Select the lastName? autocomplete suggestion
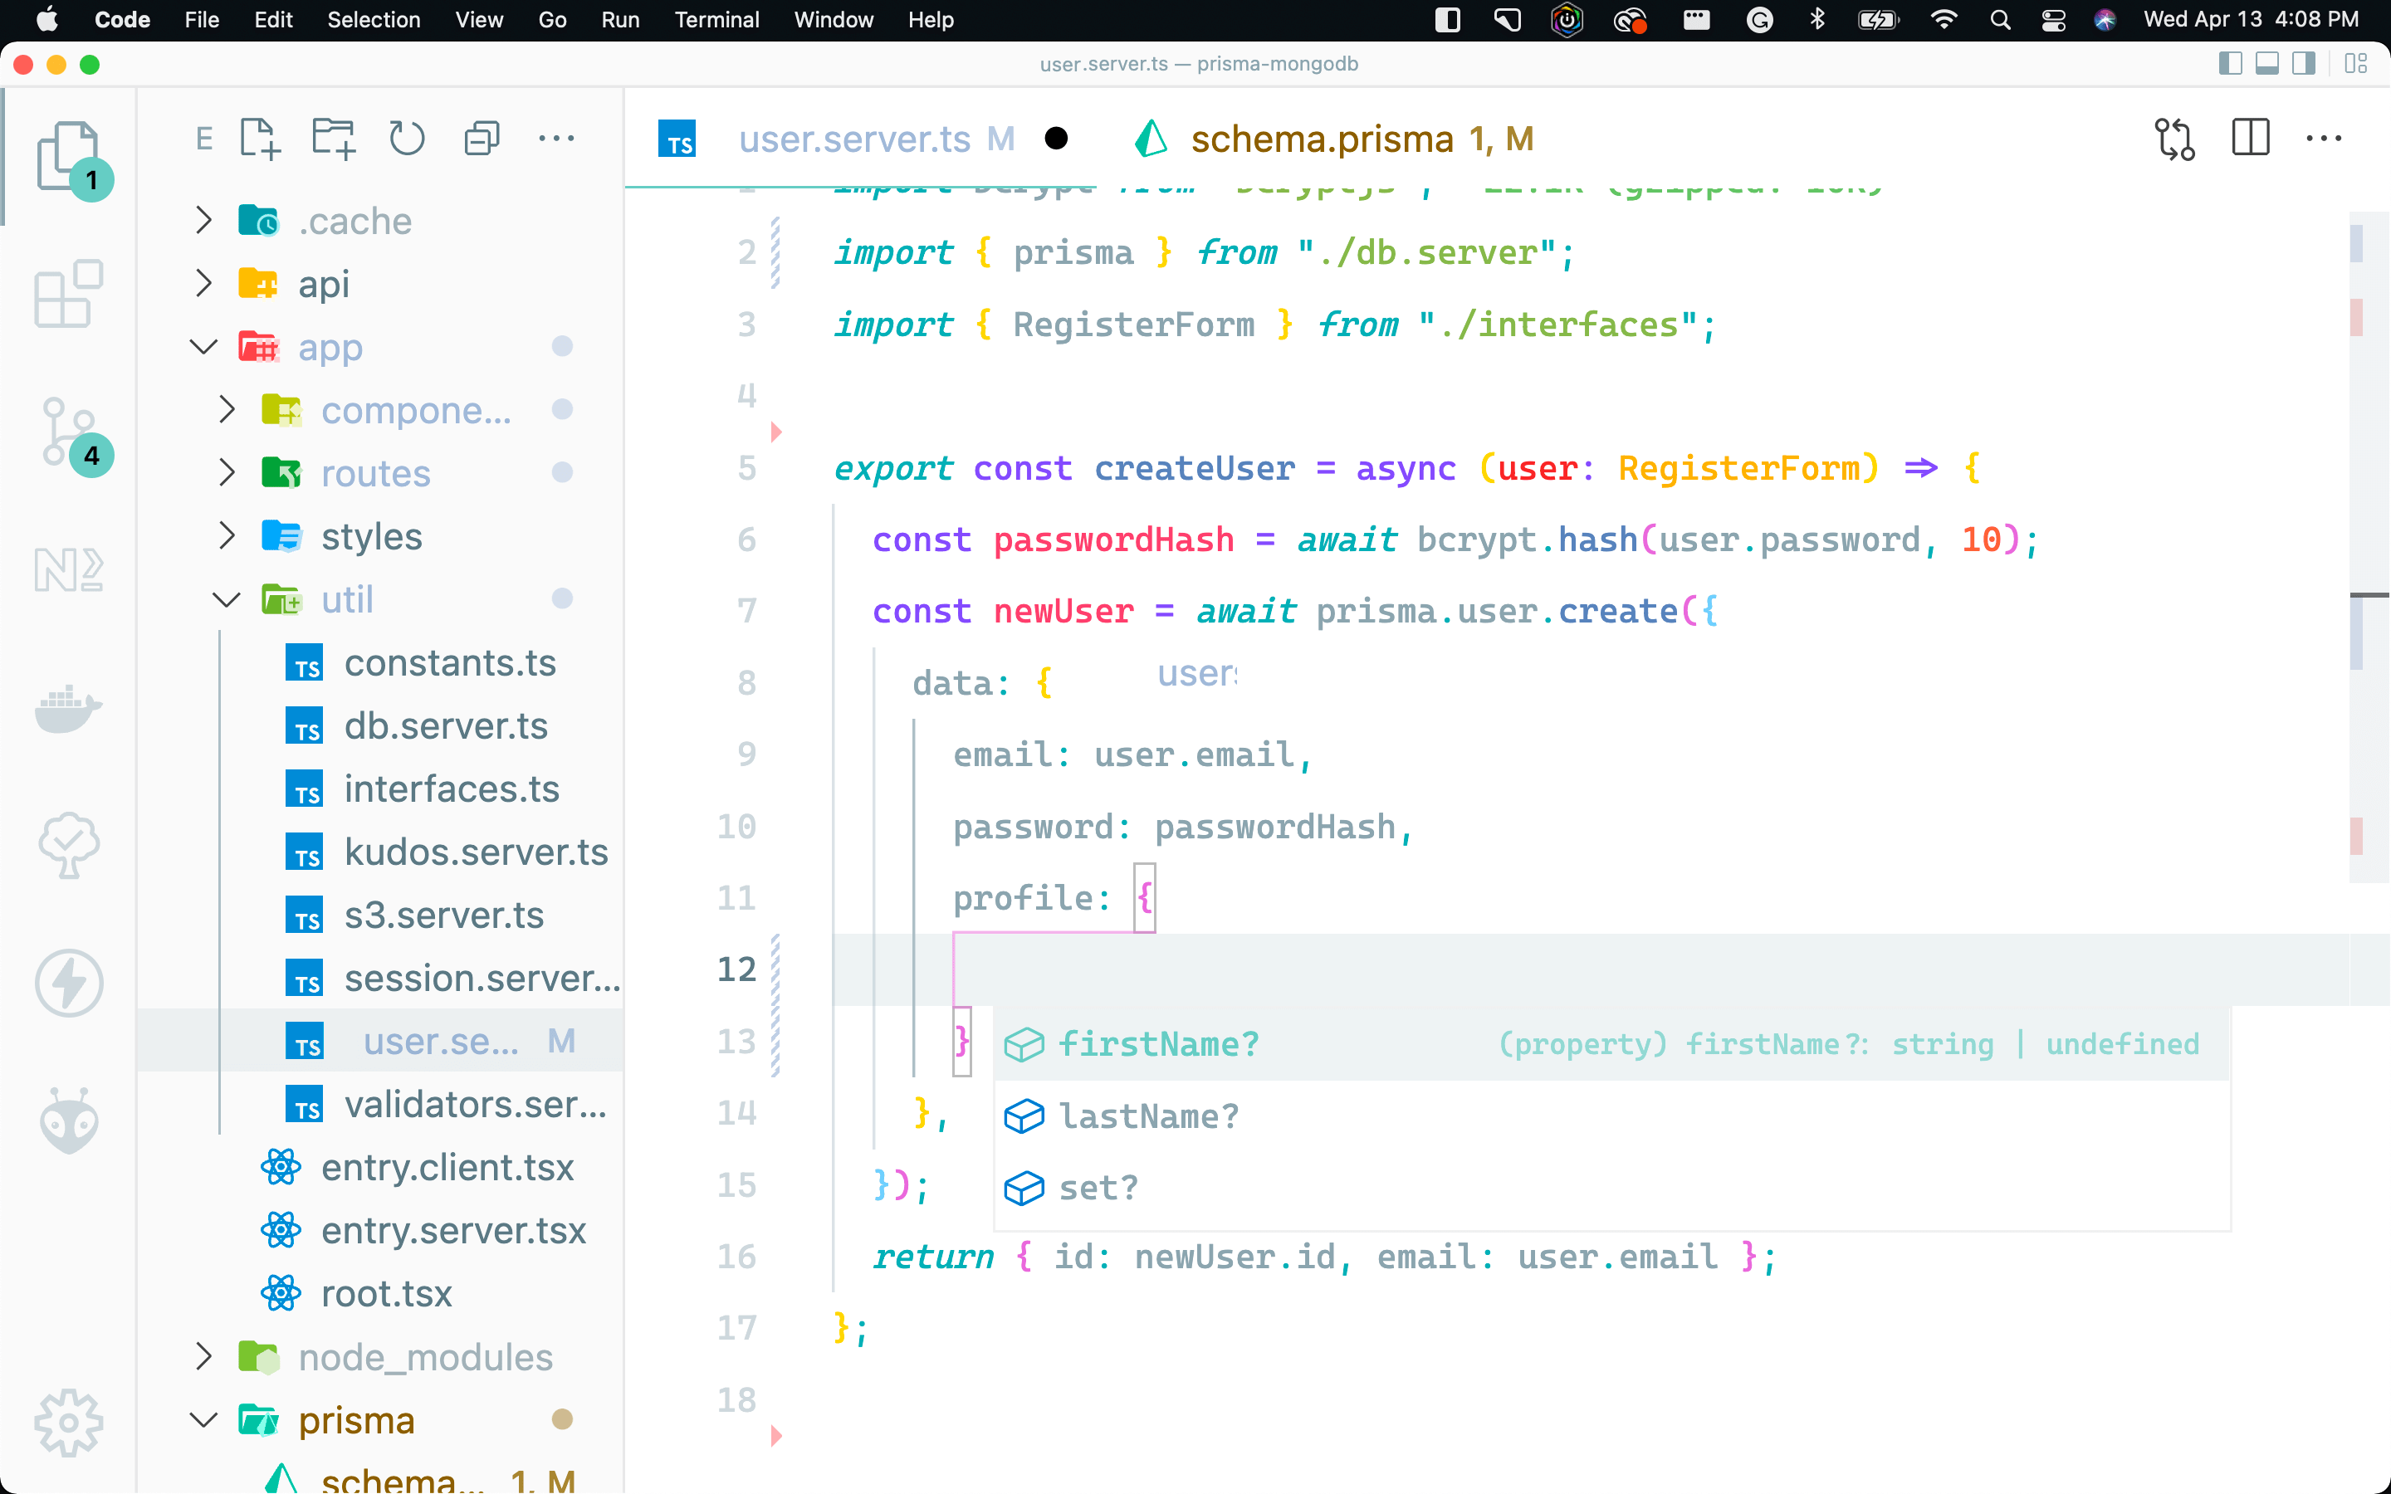This screenshot has width=2391, height=1494. click(1148, 1116)
